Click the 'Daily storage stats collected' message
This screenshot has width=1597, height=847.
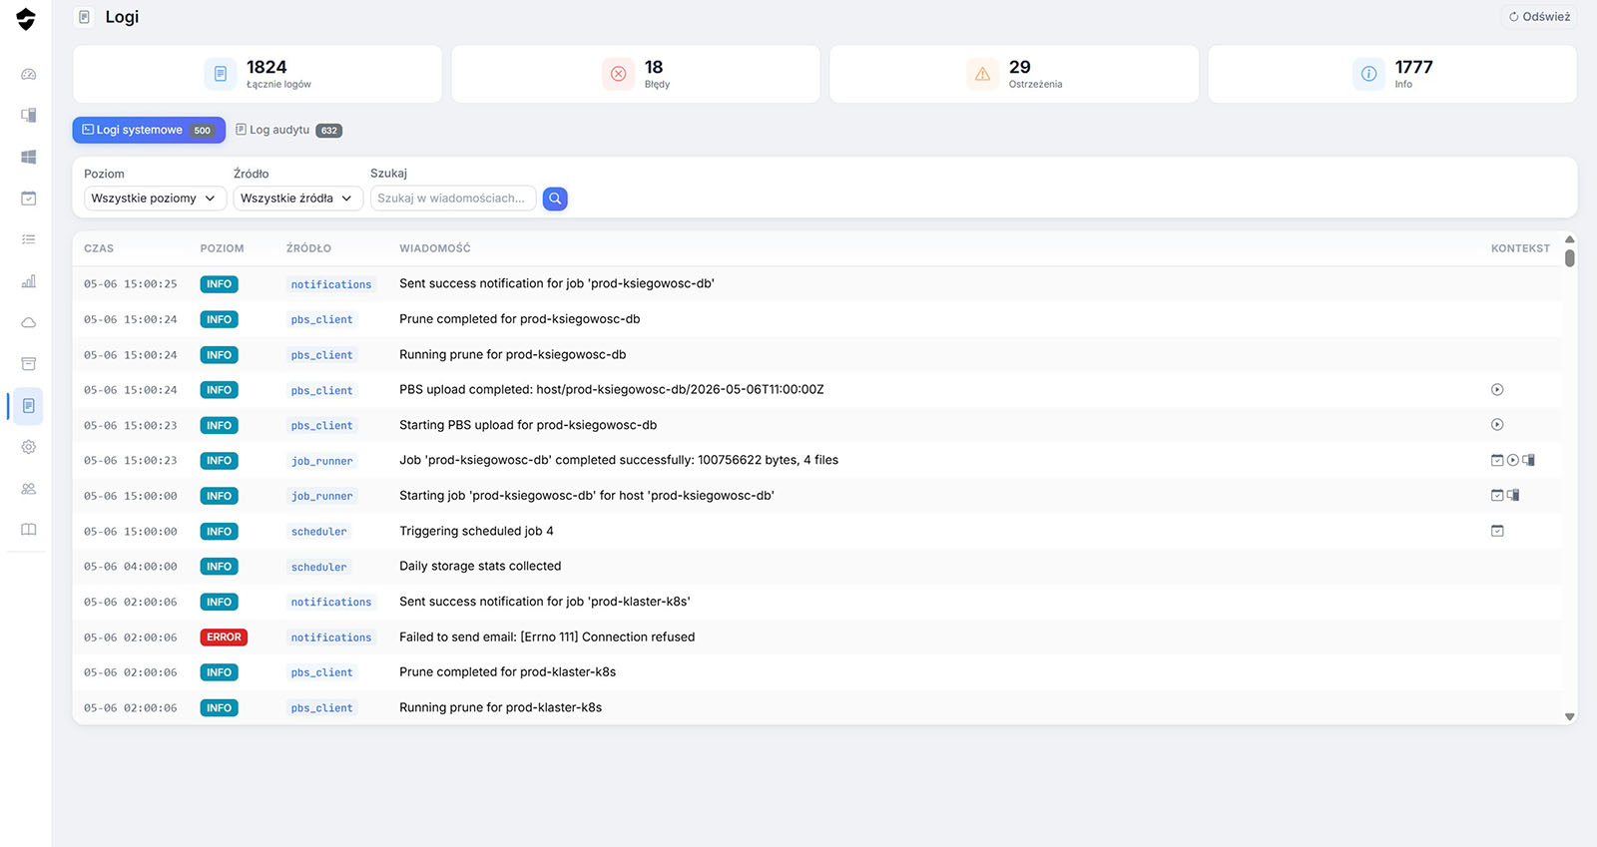coord(480,567)
